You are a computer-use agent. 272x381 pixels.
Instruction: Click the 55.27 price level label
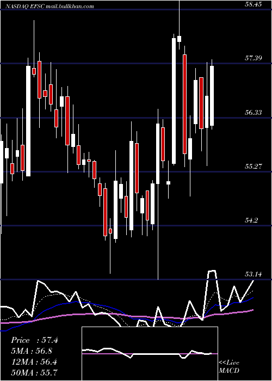(253, 167)
